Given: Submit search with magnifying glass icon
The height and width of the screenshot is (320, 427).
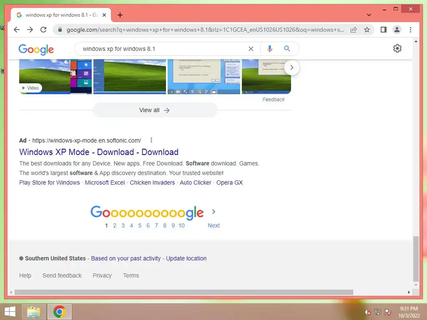Looking at the screenshot, I should 287,49.
